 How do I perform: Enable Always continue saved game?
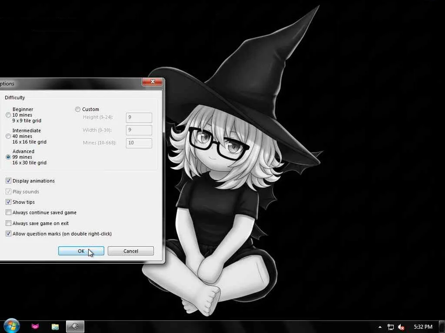coord(9,212)
